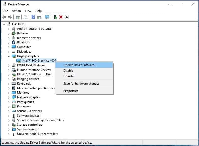Select the Intel(R) HD Graphics 4000 device

pos(39,61)
